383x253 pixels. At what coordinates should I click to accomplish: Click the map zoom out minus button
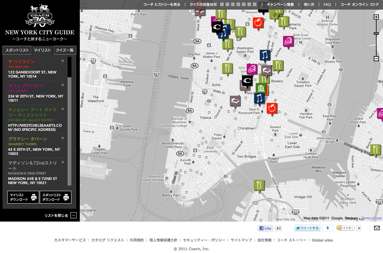(376, 59)
